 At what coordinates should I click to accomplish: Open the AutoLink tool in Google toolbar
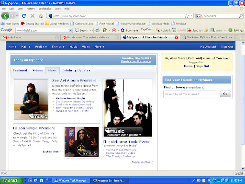click(163, 30)
